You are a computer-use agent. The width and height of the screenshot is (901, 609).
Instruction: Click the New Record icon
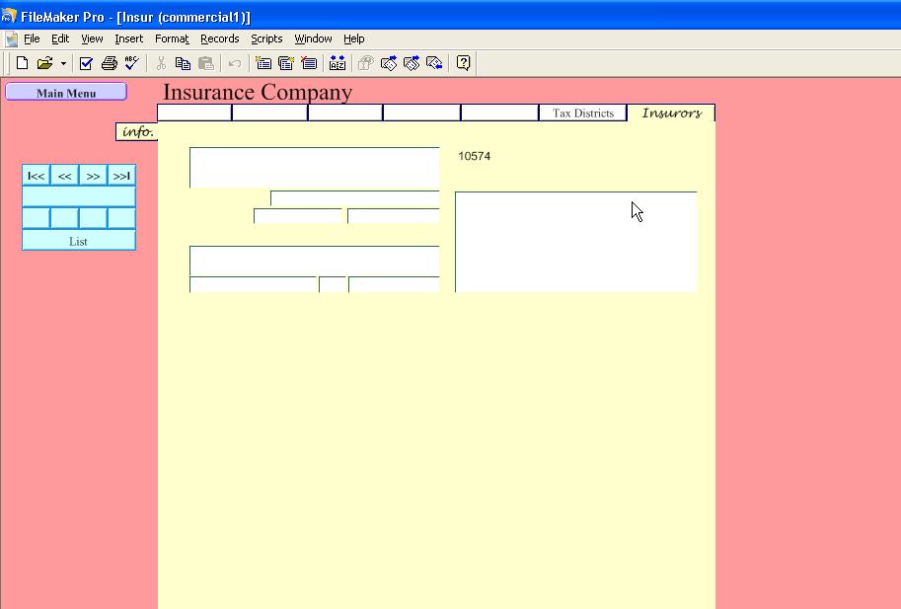click(x=263, y=63)
